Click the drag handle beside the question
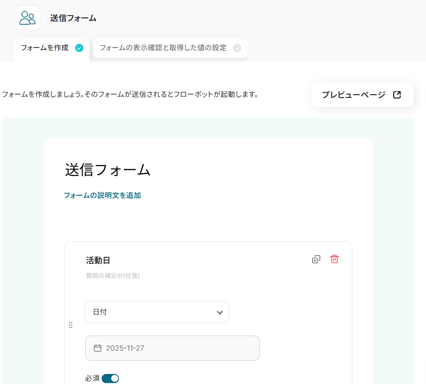Viewport: 426px width, 384px height. coord(70,325)
